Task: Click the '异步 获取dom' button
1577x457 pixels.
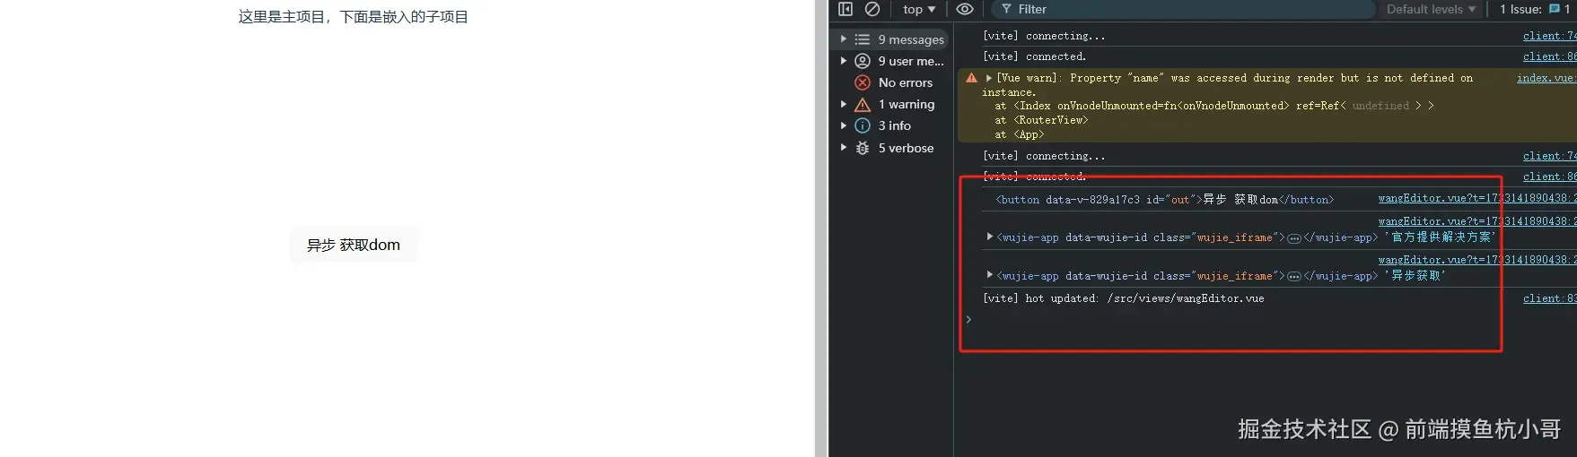Action: (x=354, y=245)
